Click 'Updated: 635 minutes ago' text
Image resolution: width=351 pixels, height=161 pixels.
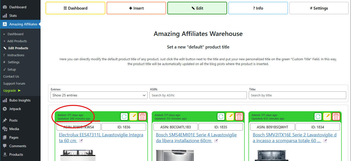(x=268, y=119)
